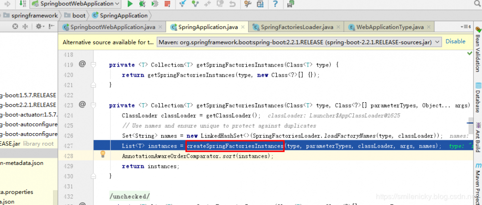Open the SpringbootWebApplication run configuration dropdown
The width and height of the screenshot is (482, 205).
tap(76, 4)
